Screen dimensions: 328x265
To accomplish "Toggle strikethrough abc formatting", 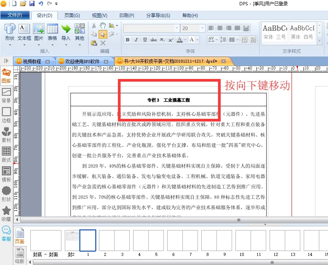I will 153,39.
